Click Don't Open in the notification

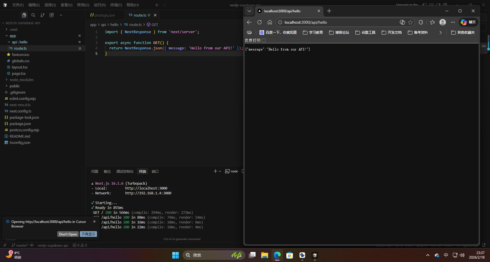[68, 234]
